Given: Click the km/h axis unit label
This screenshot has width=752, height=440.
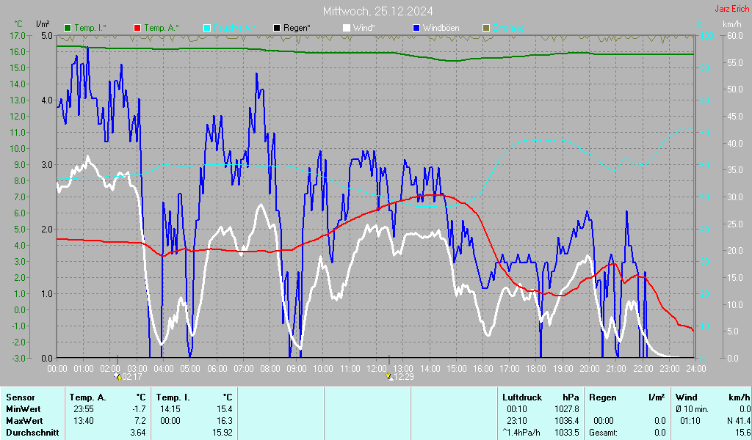Looking at the screenshot, I should click(x=731, y=24).
